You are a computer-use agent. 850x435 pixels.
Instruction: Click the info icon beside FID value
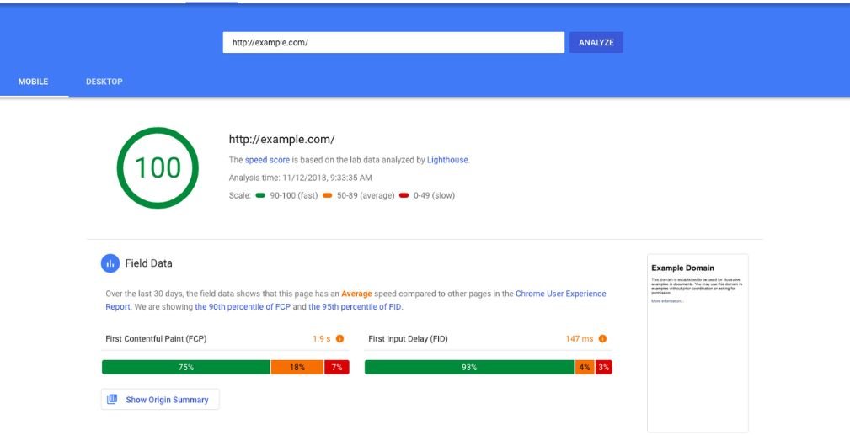click(x=602, y=339)
